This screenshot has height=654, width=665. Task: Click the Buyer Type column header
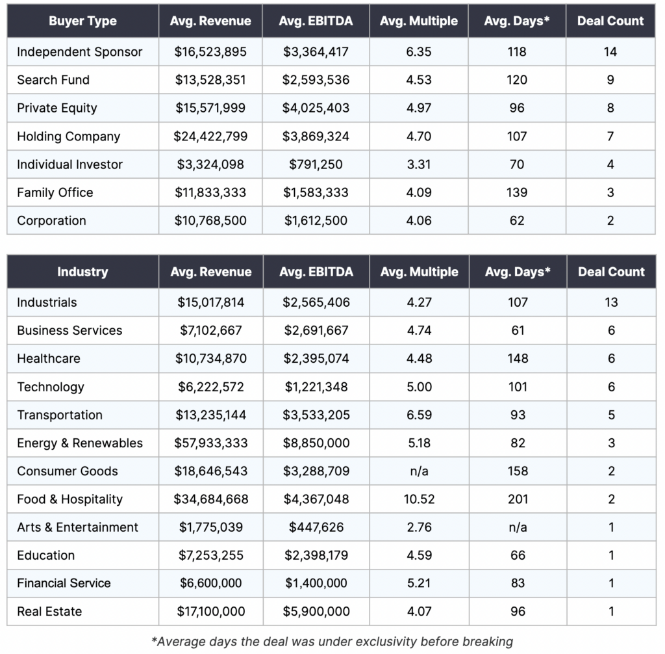pos(82,21)
